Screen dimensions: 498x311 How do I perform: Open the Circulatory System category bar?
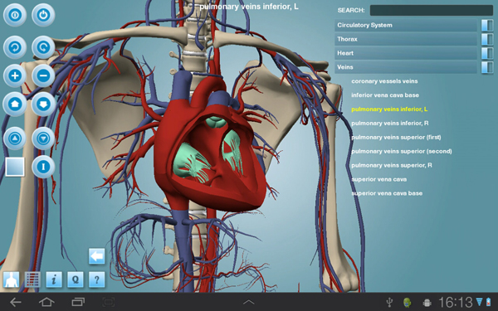tap(406, 25)
